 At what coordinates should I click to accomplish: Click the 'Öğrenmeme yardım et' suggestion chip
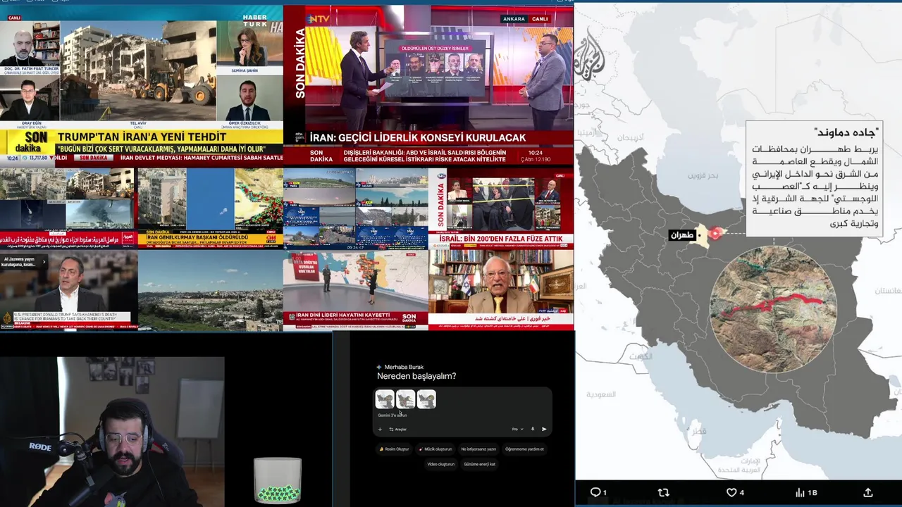tap(524, 449)
